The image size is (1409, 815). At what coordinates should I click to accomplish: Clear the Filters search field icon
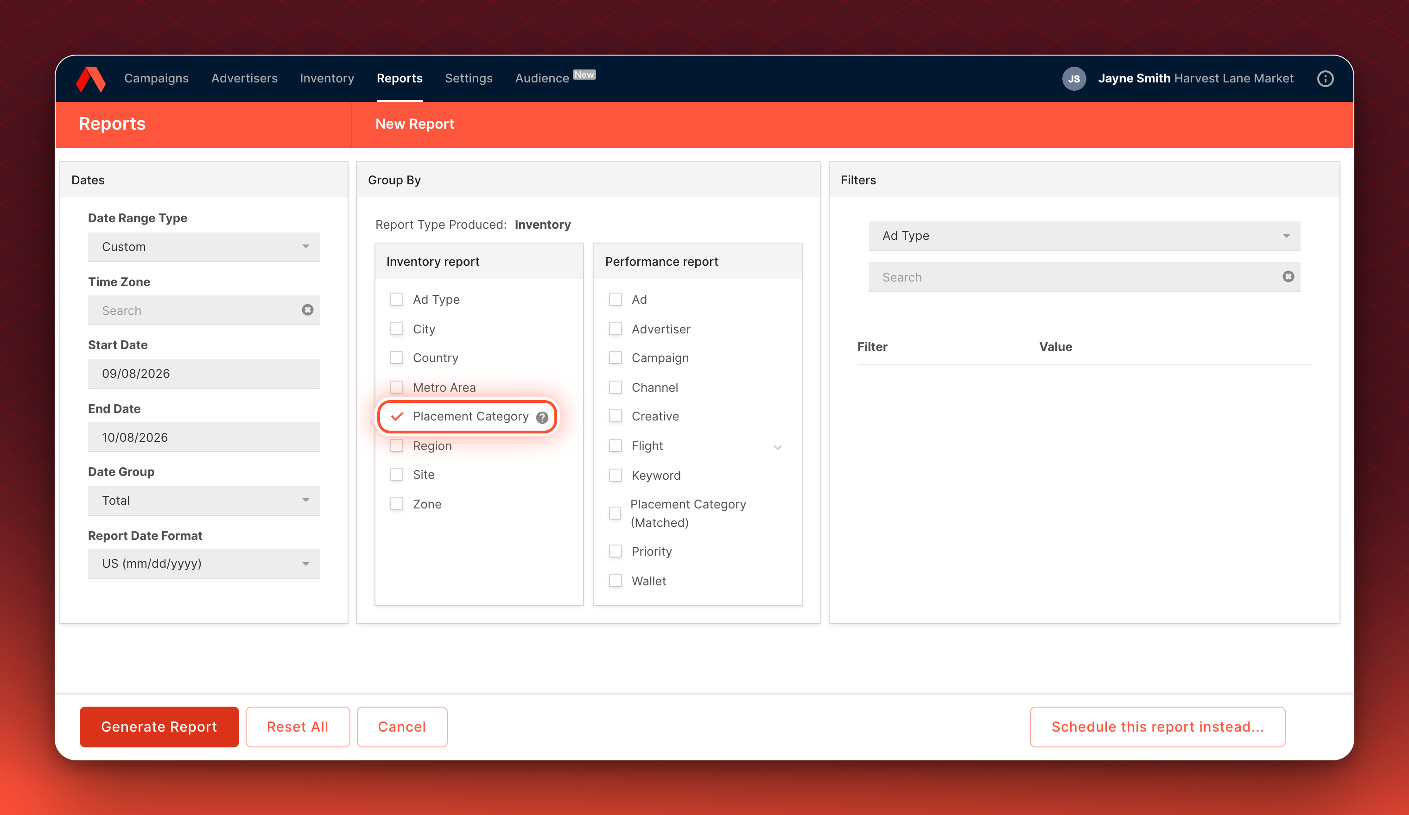tap(1288, 276)
